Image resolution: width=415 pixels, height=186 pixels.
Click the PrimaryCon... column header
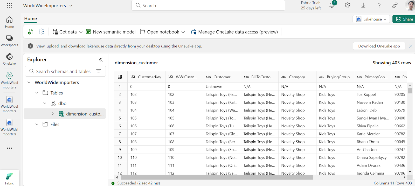tap(373, 77)
